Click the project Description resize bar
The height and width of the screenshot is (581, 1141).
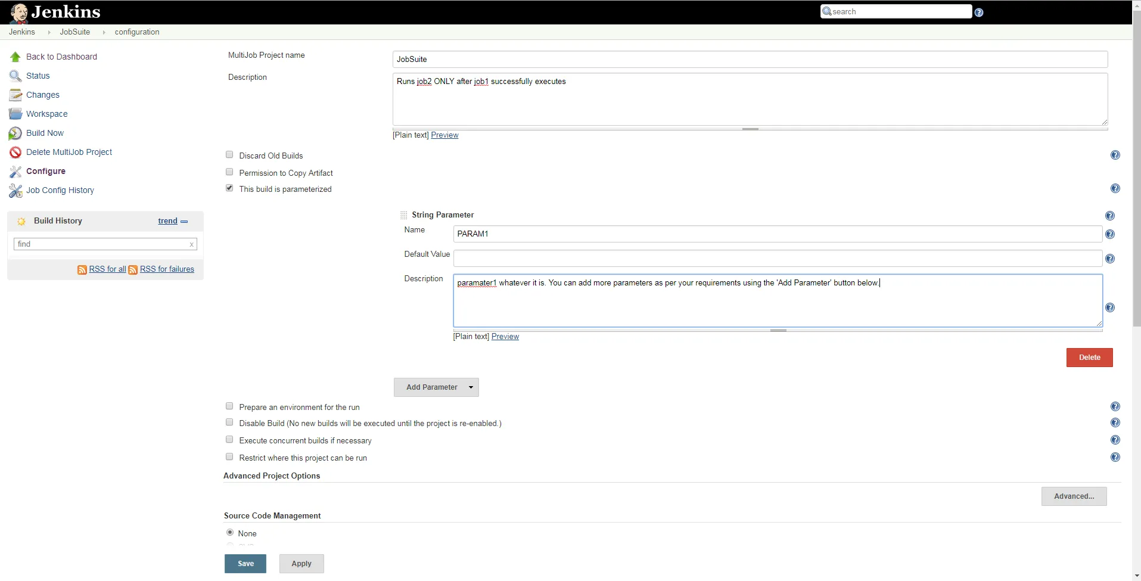coord(750,129)
